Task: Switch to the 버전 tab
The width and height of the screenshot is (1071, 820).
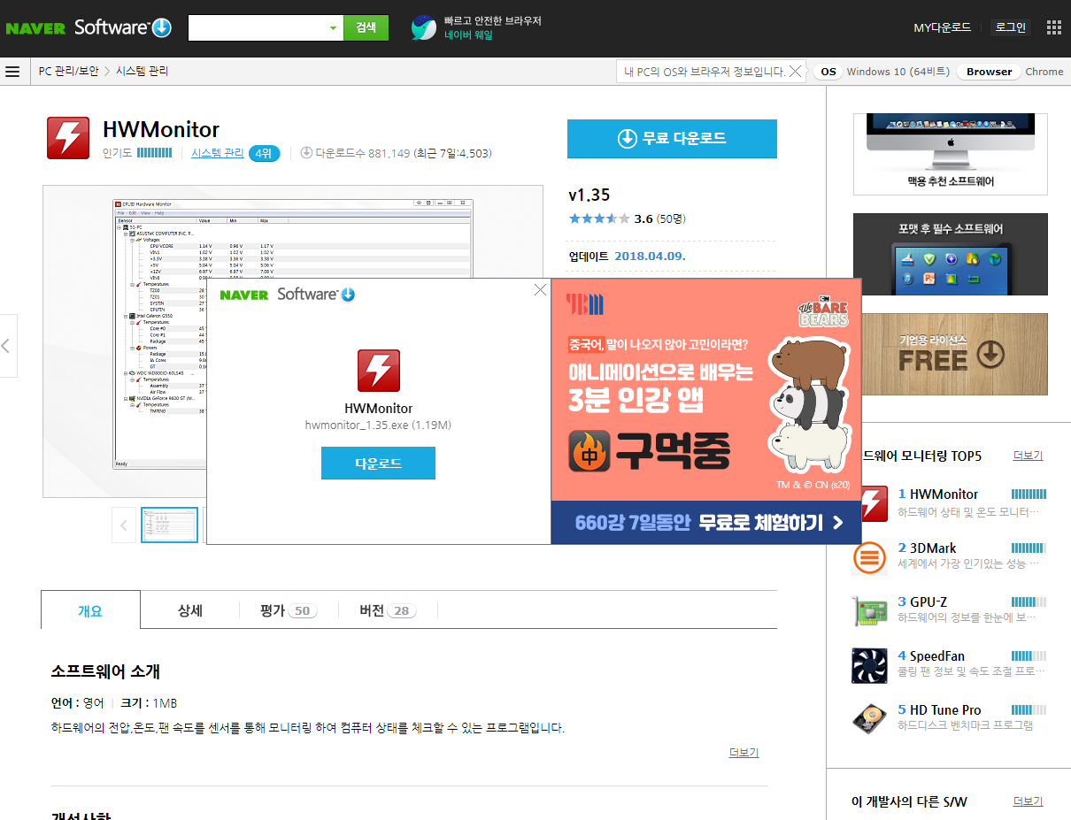Action: point(388,610)
